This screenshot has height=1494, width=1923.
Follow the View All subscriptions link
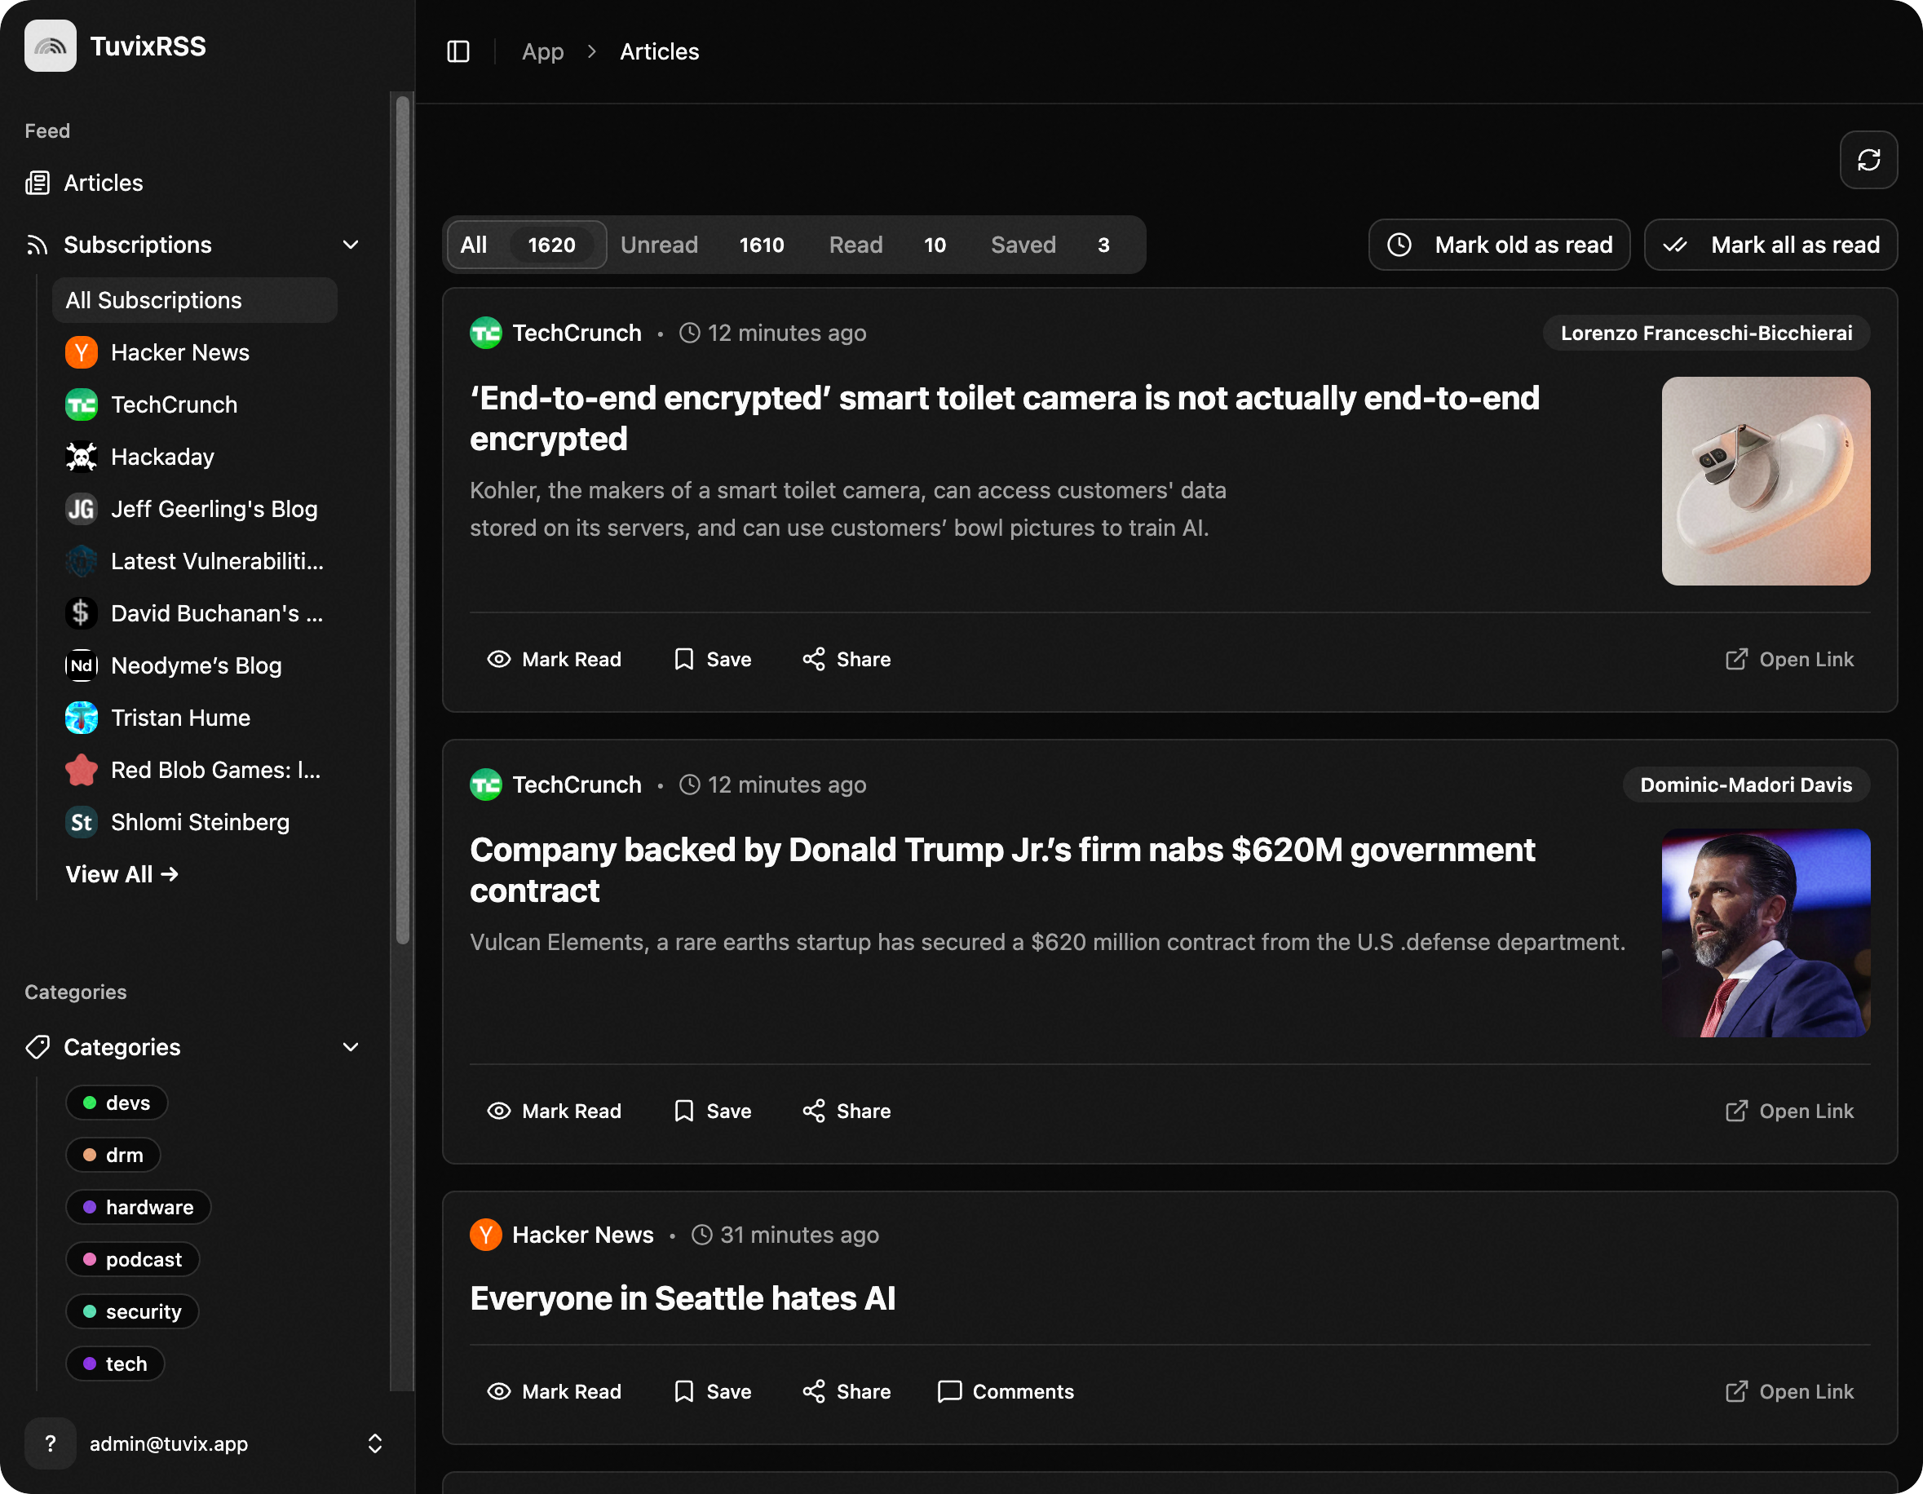[x=122, y=874]
